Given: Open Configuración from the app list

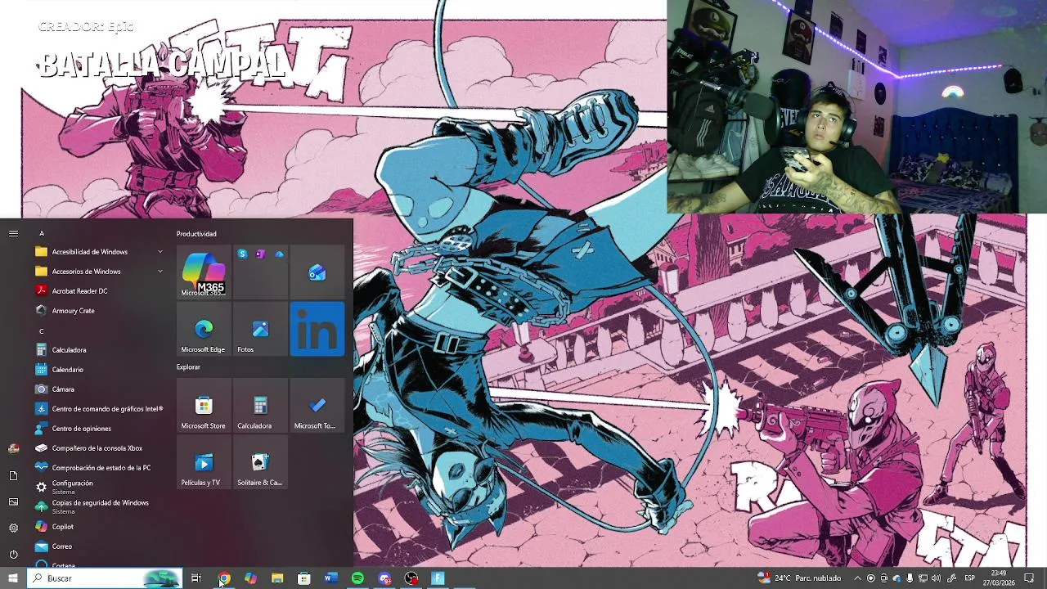Looking at the screenshot, I should point(98,487).
